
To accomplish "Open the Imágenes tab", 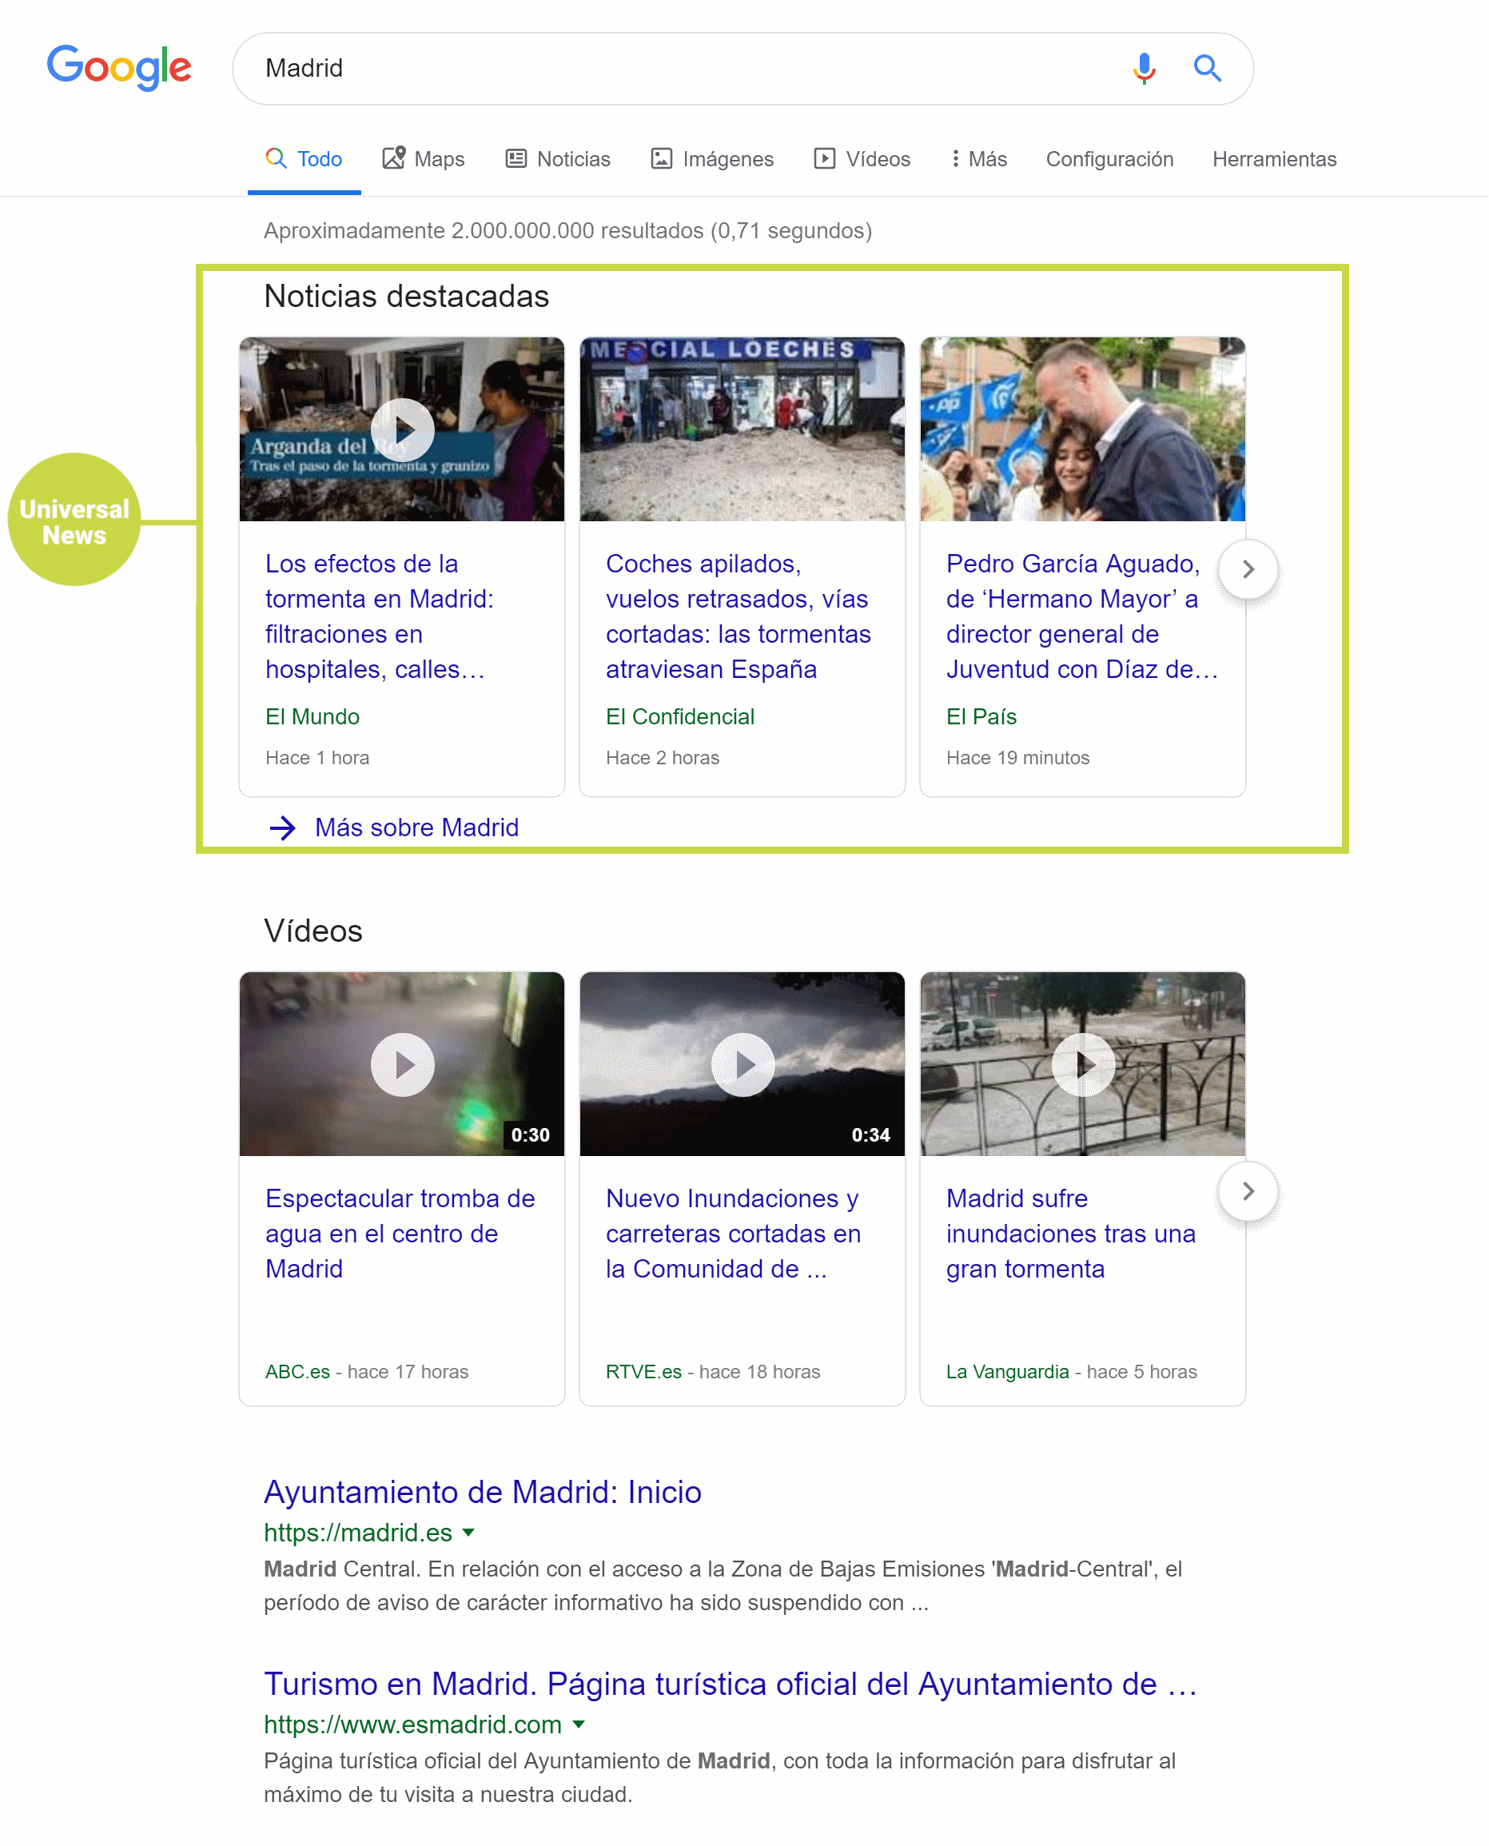I will 712,158.
